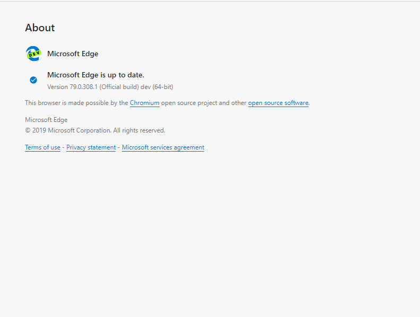The height and width of the screenshot is (317, 420).
Task: Click the blue up-to-date checkmark icon
Action: click(33, 80)
